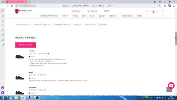Open the SALE % menu item
Screen dimensions: 177x100
click(x=139, y=16)
